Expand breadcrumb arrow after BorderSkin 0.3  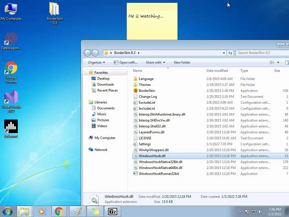coord(139,53)
